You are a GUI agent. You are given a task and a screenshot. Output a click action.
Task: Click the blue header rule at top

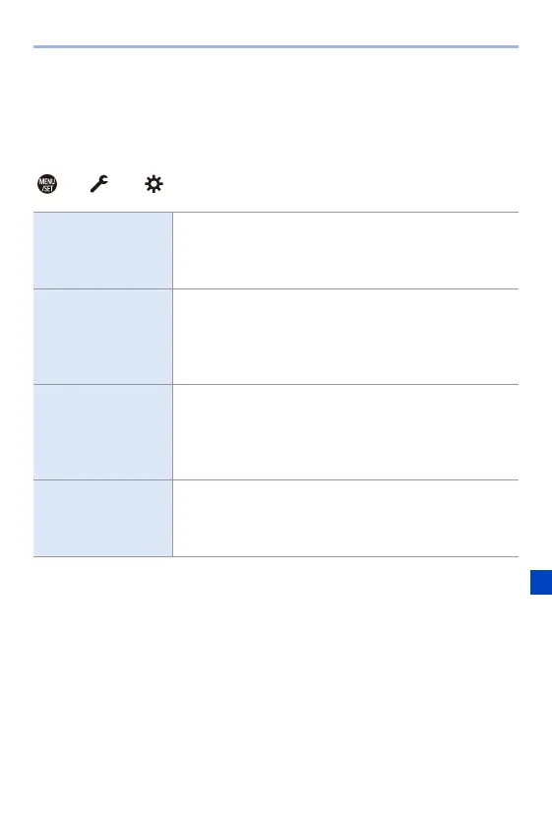276,46
